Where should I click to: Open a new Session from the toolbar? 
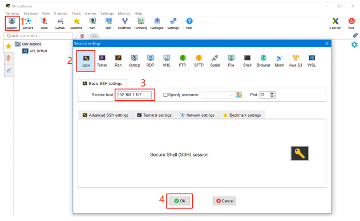coord(12,23)
